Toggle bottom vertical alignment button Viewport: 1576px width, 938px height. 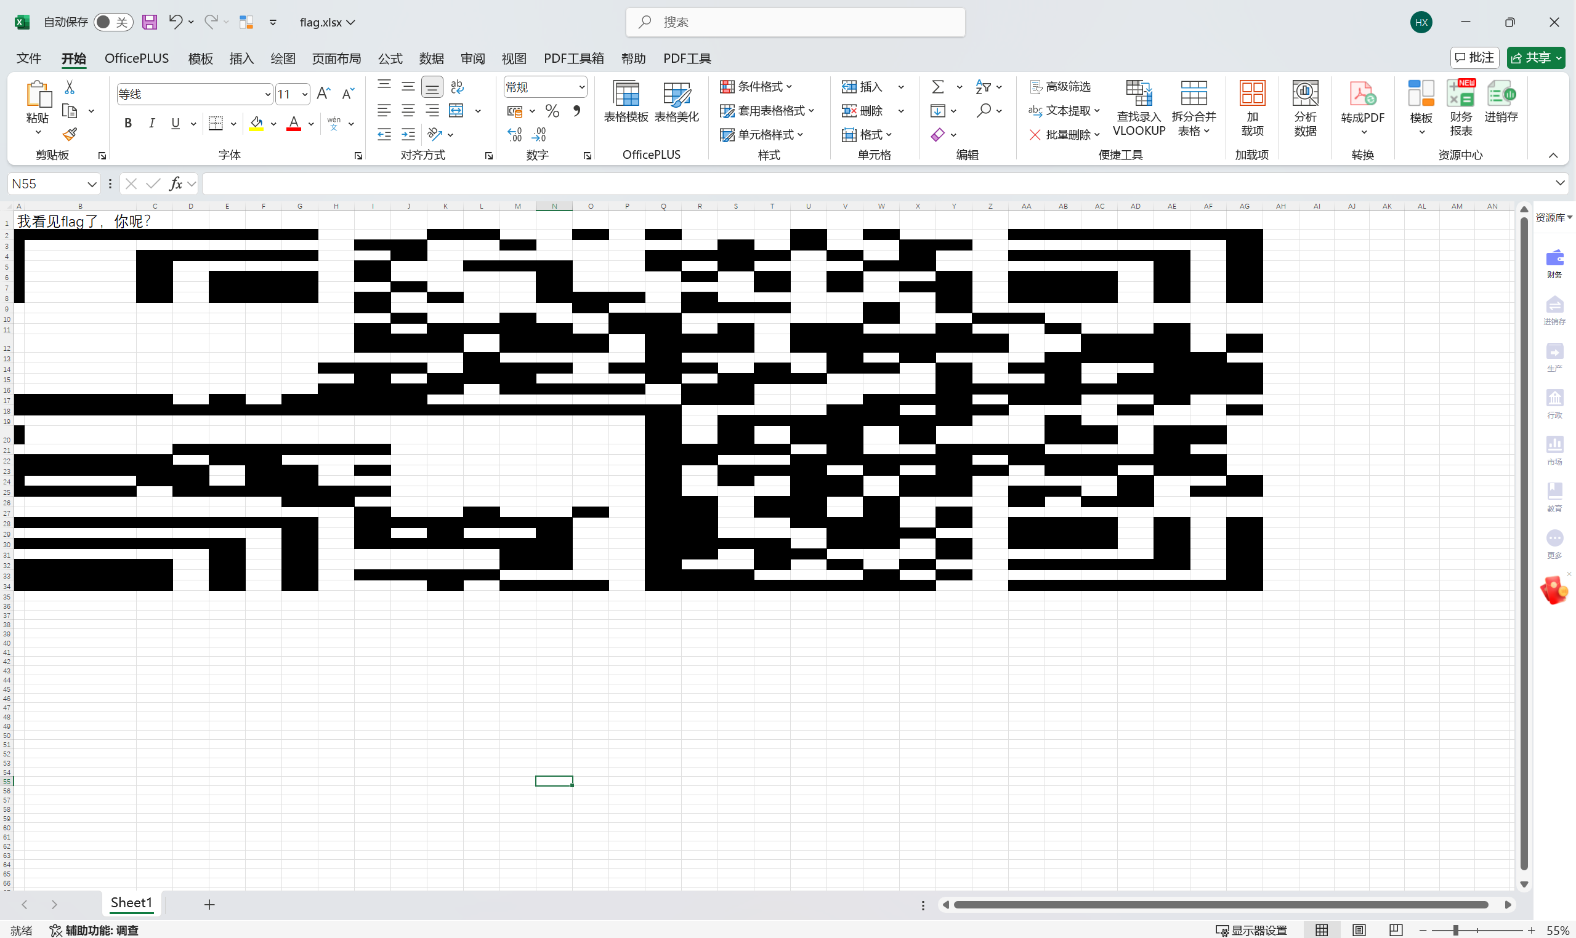click(432, 87)
